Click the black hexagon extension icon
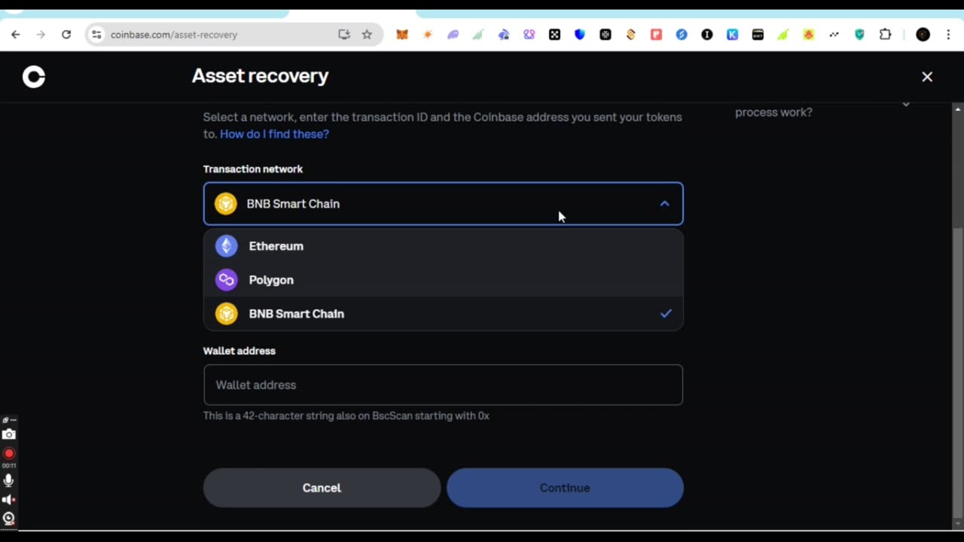 pos(606,35)
